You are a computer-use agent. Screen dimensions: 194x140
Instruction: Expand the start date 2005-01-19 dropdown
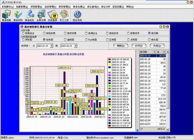point(51,46)
